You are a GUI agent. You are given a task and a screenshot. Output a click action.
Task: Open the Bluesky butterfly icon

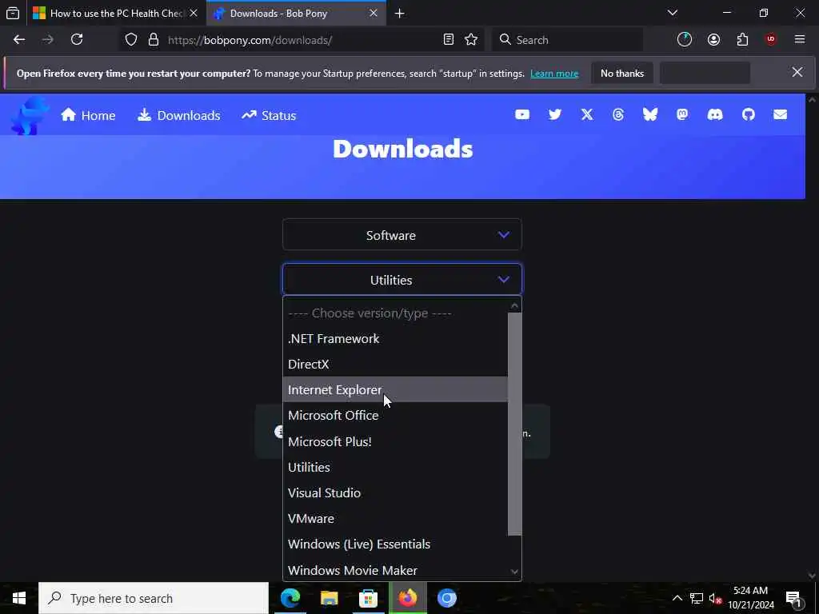click(x=649, y=114)
